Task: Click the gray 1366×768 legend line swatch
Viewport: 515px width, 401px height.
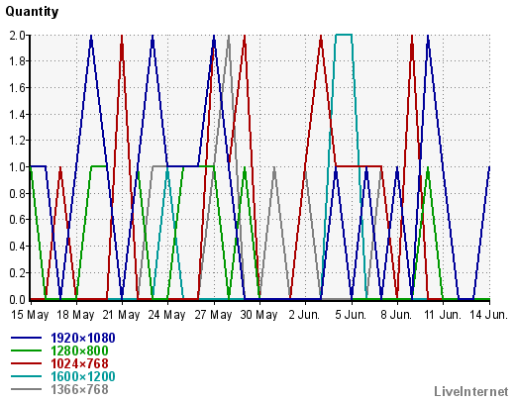Action: 26,389
